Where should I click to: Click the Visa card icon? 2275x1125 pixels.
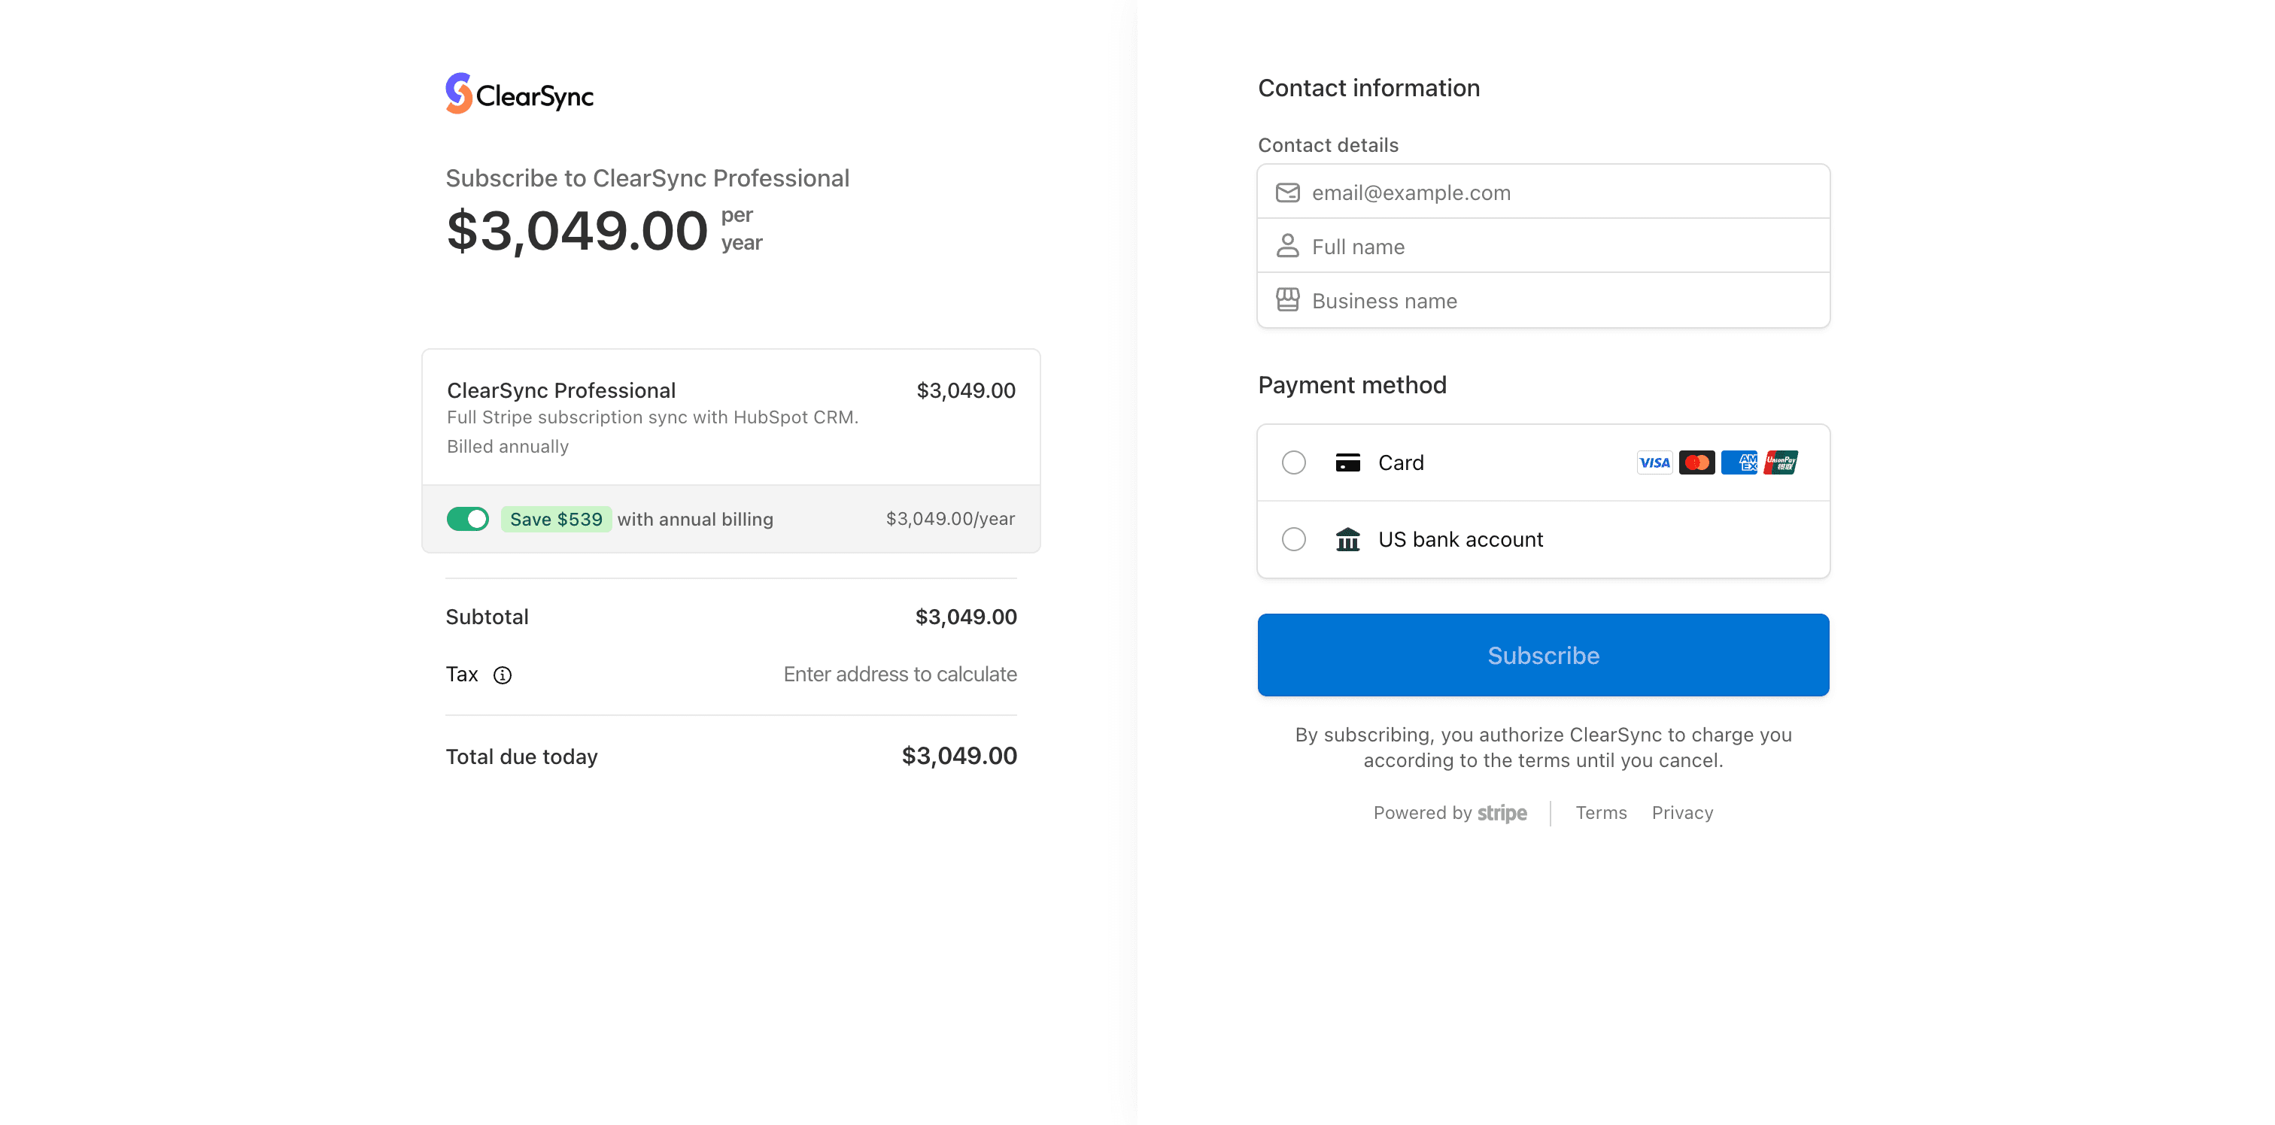(x=1654, y=462)
